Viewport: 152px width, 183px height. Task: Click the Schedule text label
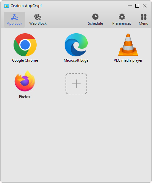click(95, 23)
